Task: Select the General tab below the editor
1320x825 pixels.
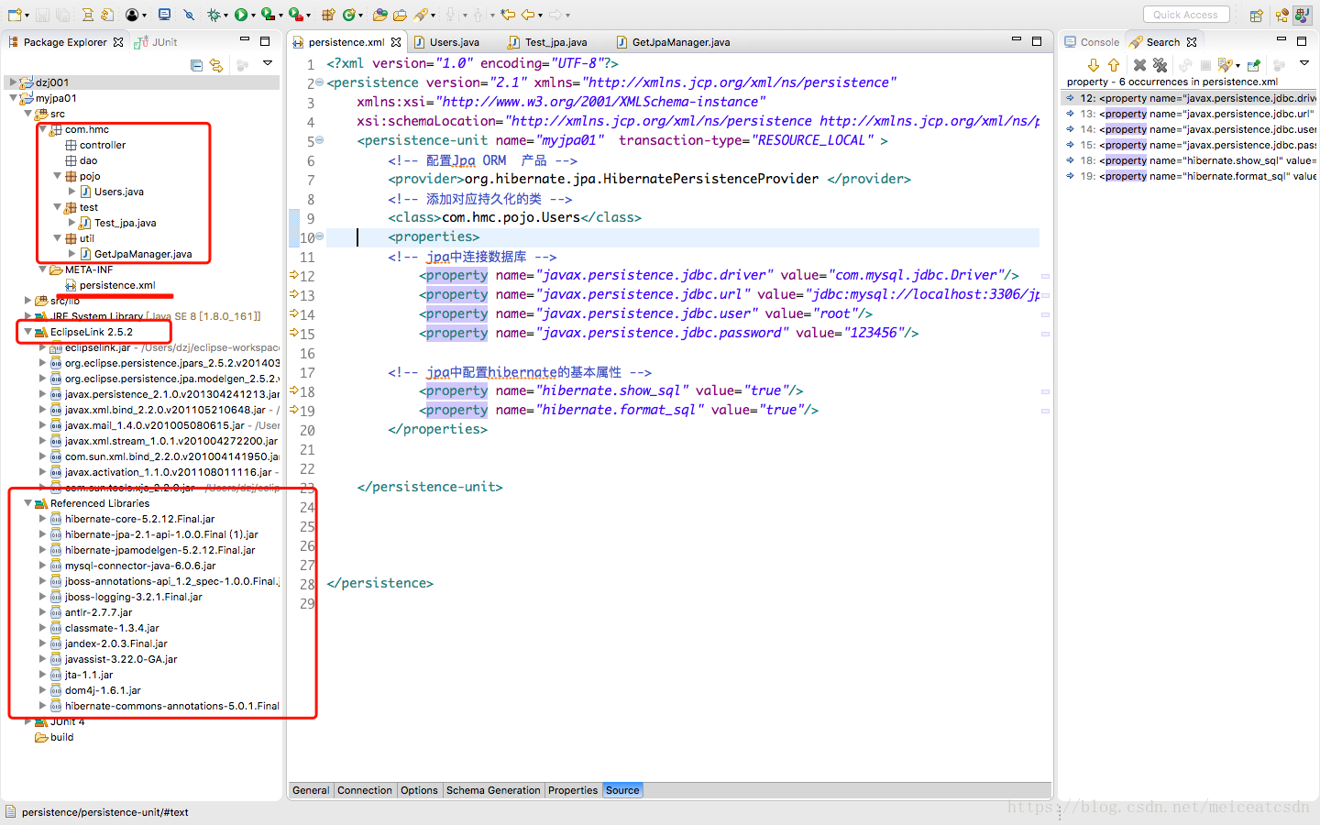Action: [311, 790]
